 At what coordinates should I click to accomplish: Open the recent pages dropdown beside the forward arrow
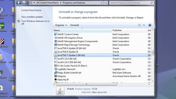28,3
